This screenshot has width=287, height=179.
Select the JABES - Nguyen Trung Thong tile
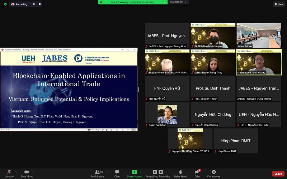(259, 88)
